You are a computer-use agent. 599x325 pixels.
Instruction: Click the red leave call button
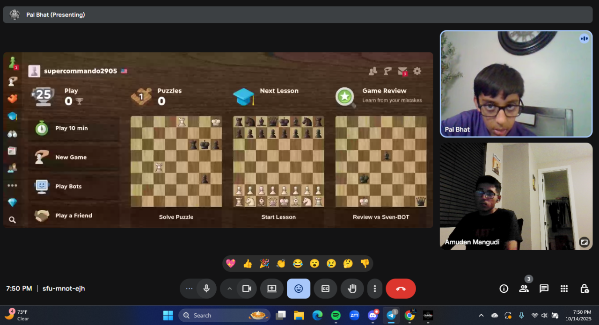point(401,289)
